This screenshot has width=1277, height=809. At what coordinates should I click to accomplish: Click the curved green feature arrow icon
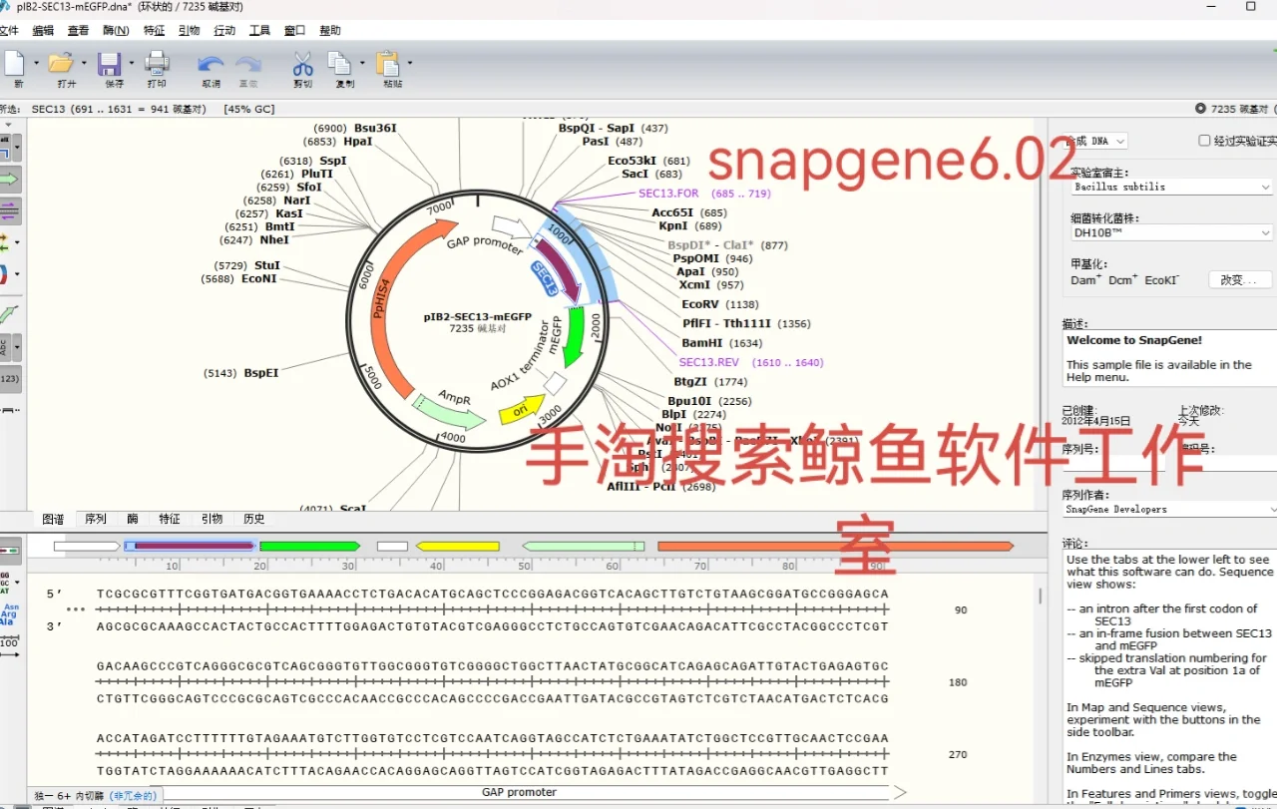8,315
